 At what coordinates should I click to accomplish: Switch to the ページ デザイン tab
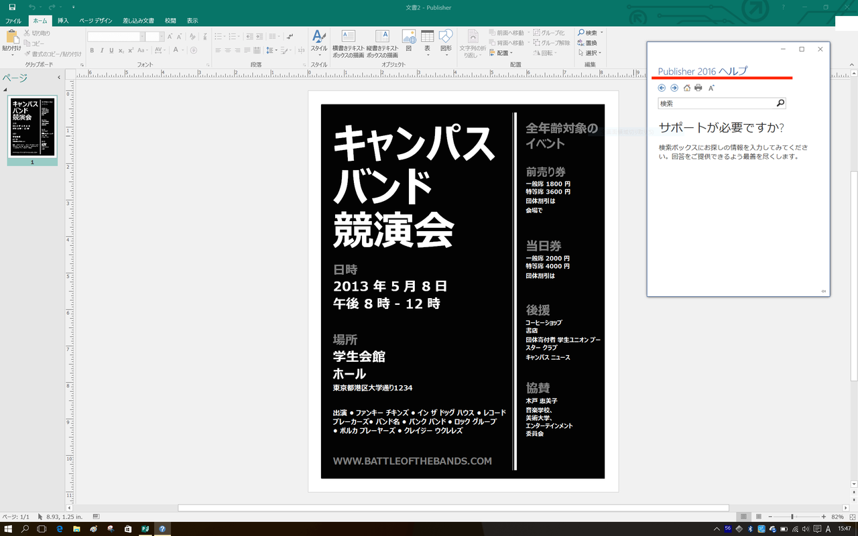tap(96, 21)
